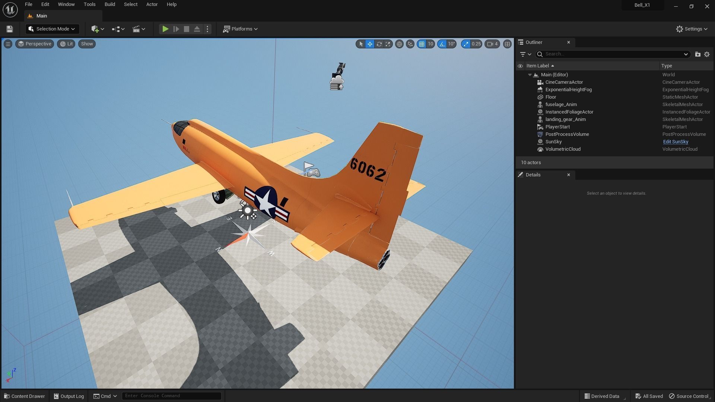This screenshot has width=715, height=402.
Task: Click the Lit view mode button
Action: pyautogui.click(x=66, y=44)
